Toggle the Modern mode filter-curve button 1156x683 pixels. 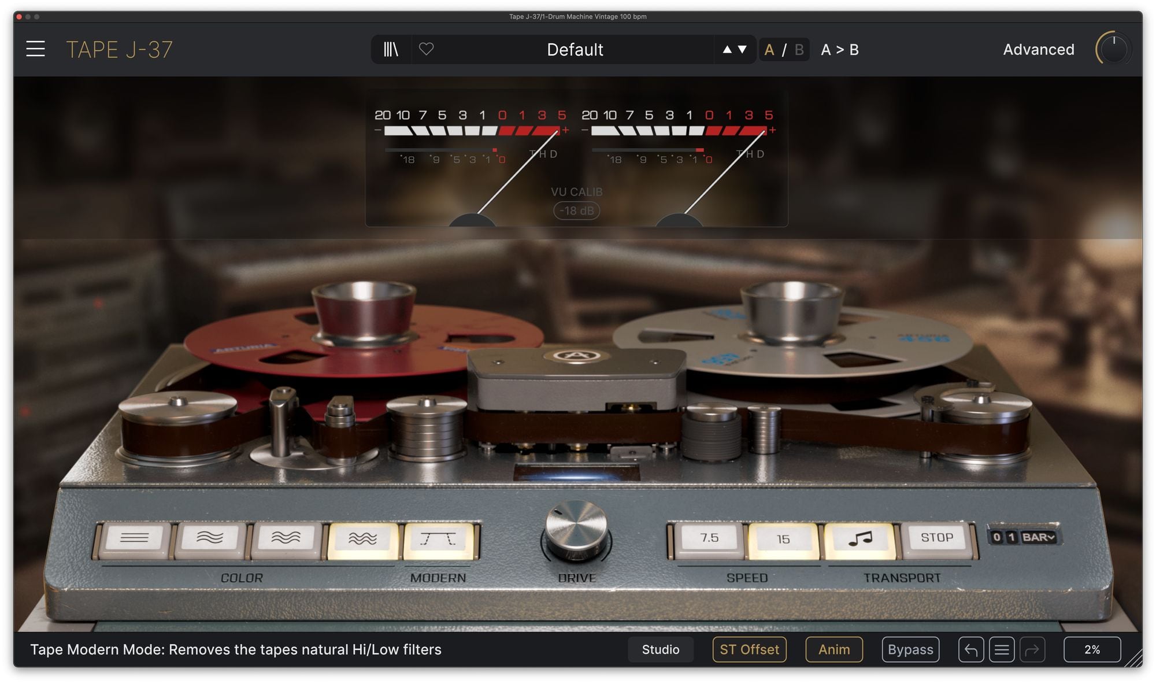pos(439,538)
